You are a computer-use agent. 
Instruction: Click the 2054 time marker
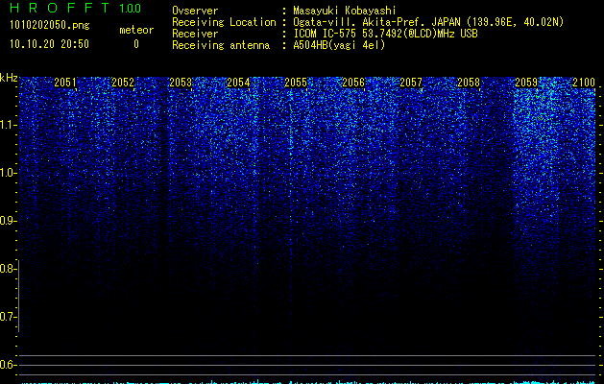coord(238,82)
